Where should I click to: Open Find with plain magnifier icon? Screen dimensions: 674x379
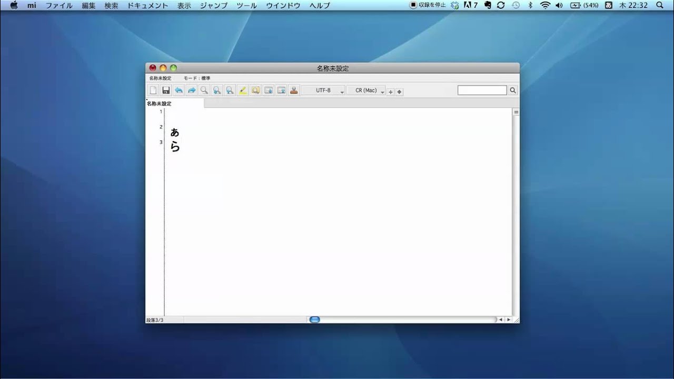pyautogui.click(x=204, y=90)
